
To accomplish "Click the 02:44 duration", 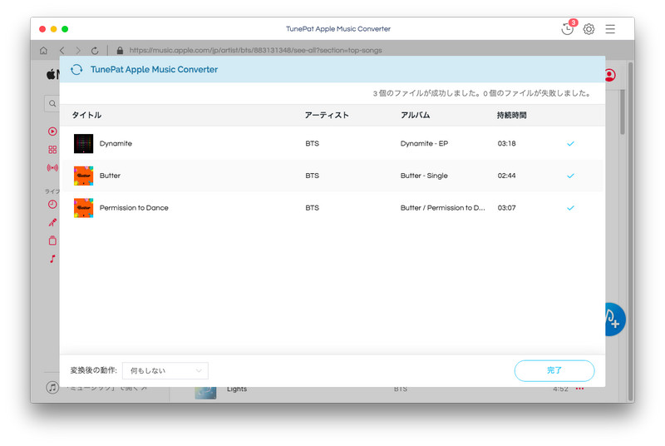I will click(507, 176).
